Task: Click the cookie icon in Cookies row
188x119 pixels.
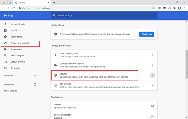Action: (x=55, y=65)
